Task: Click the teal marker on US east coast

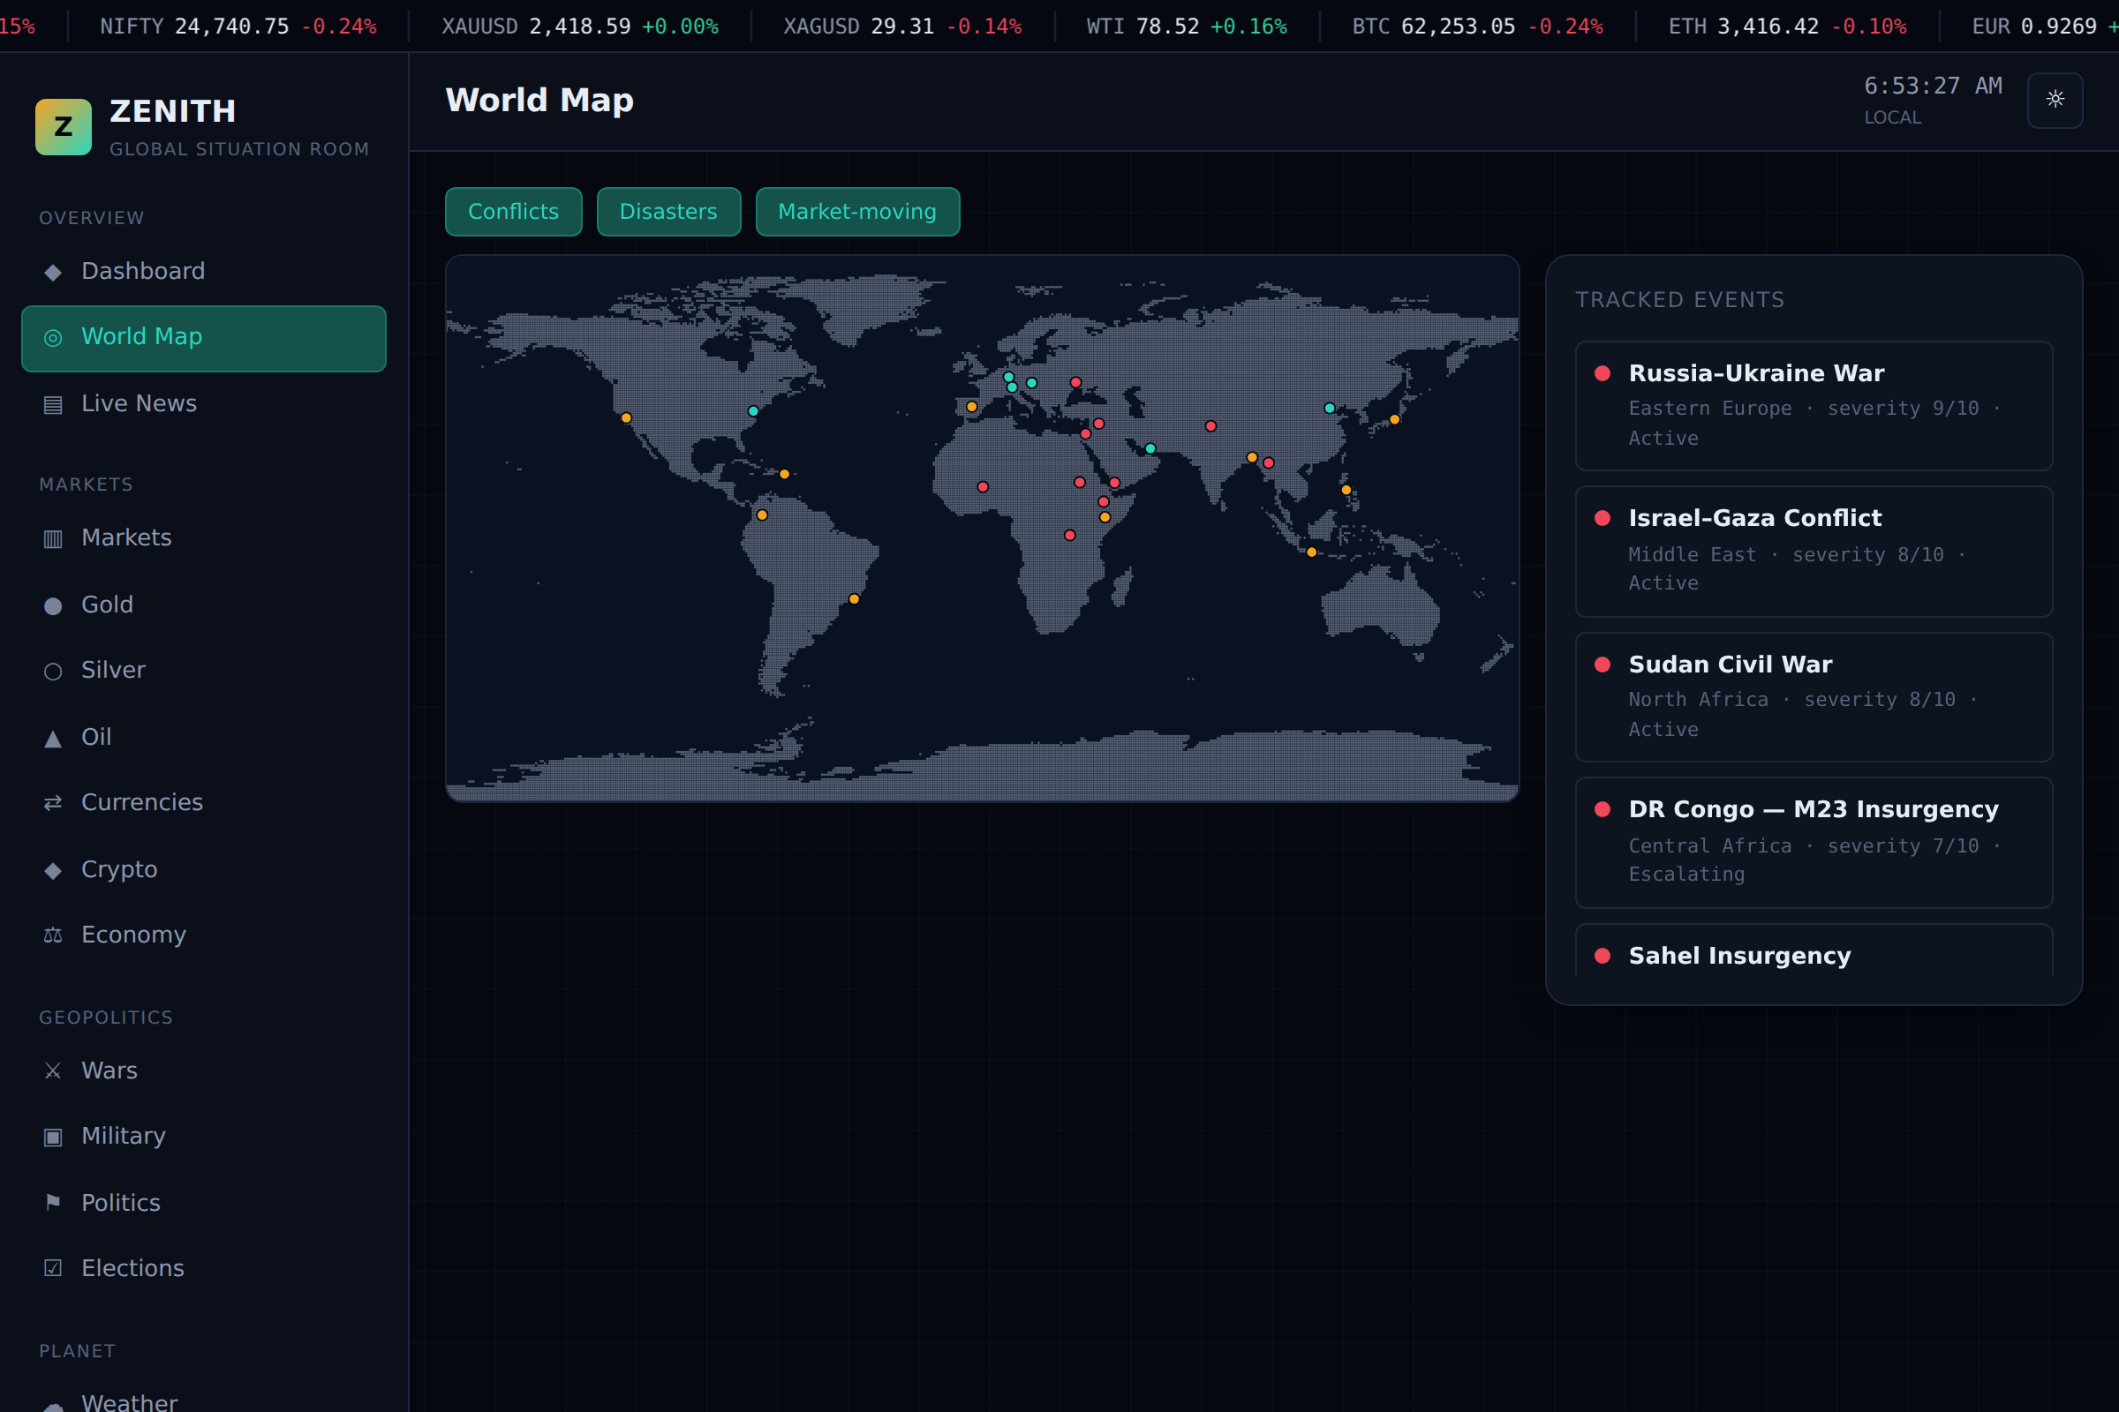Action: coord(753,411)
